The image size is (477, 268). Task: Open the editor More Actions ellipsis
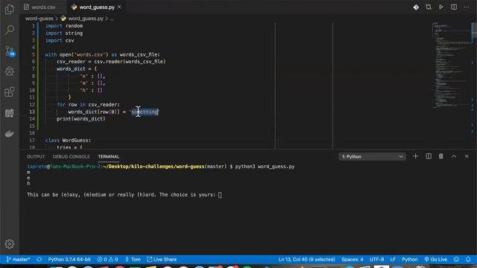[x=467, y=7]
